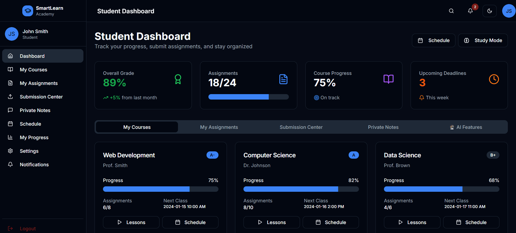Viewport: 516px width, 233px height.
Task: Click the Assignments document icon
Action: 283,79
